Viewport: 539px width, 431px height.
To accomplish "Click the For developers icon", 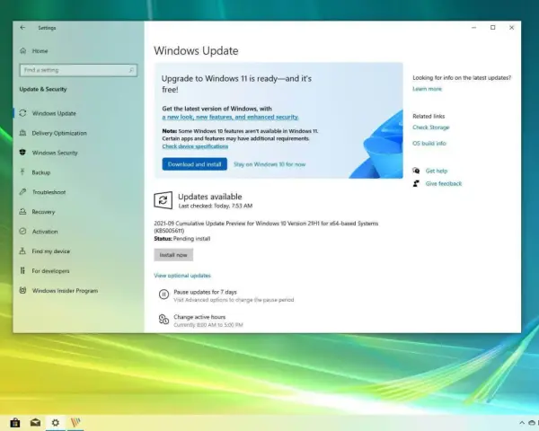I will 22,270.
